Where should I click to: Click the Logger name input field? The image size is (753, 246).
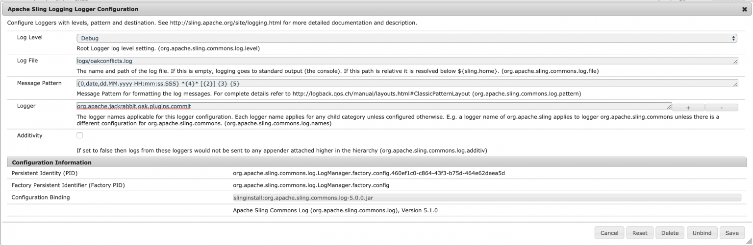373,106
